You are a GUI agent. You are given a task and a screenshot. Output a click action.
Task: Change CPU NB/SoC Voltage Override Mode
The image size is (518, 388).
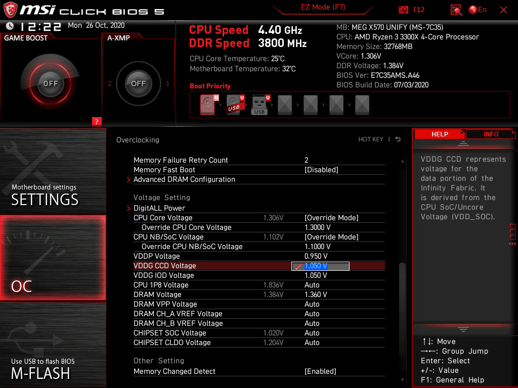[x=331, y=237]
